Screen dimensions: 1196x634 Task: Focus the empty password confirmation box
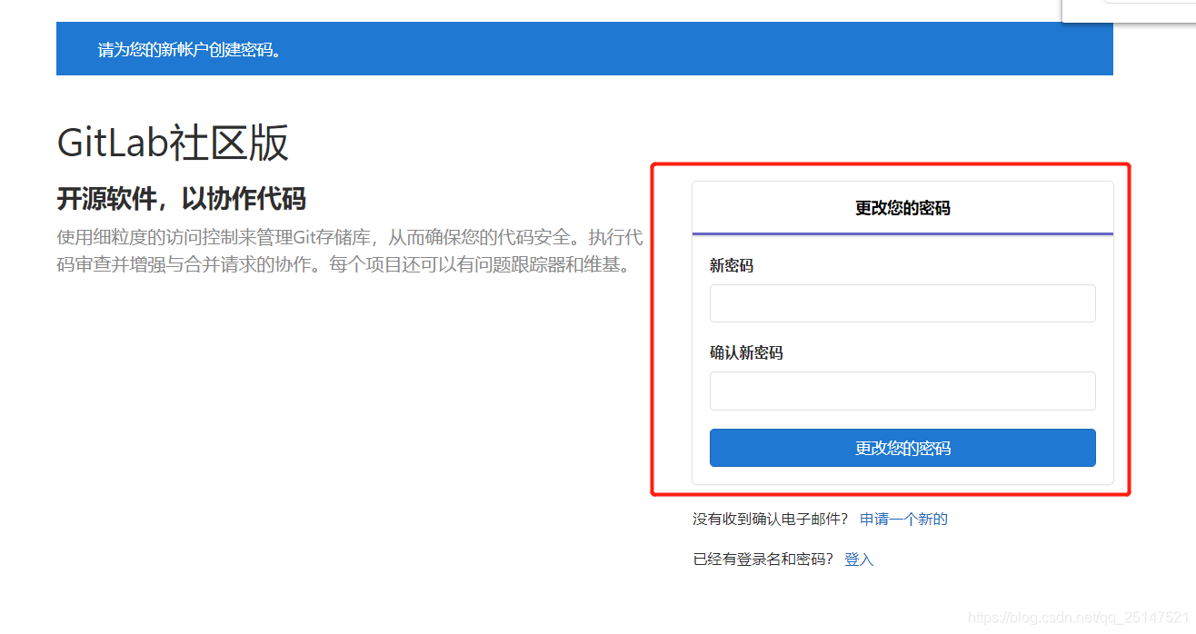coord(902,391)
